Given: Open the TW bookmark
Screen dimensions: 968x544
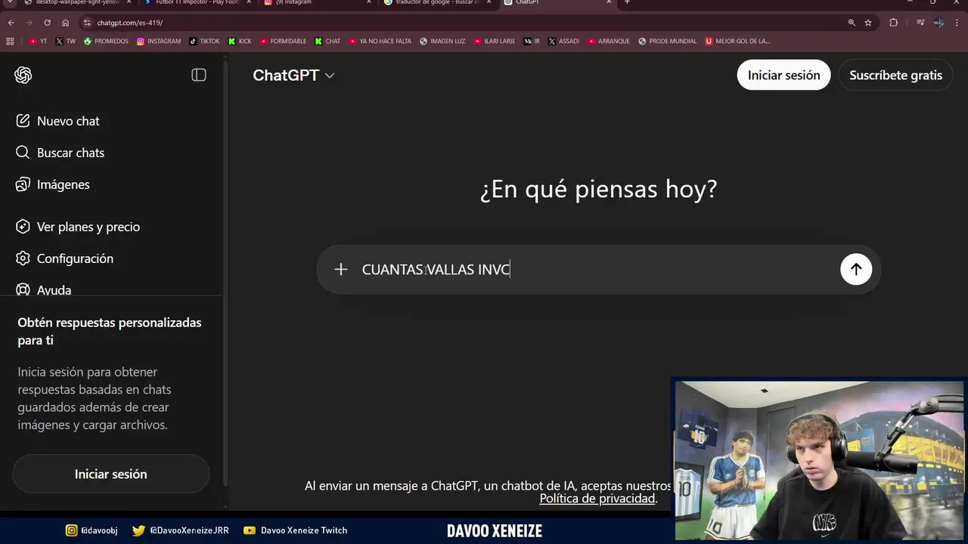Looking at the screenshot, I should point(66,41).
